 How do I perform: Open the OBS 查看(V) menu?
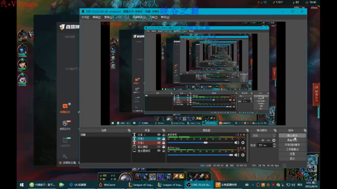click(x=108, y=17)
